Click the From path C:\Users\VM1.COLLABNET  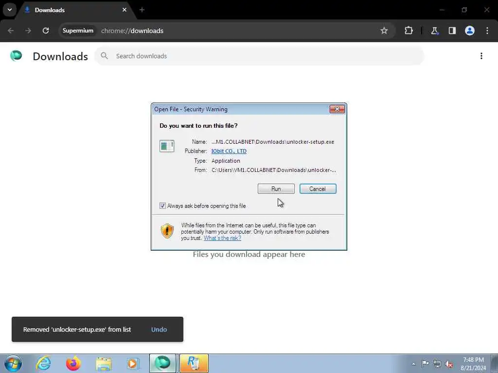pyautogui.click(x=274, y=170)
